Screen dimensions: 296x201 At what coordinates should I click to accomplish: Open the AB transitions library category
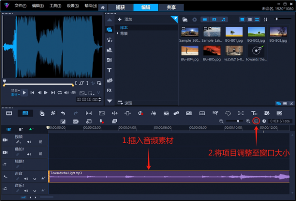tap(110, 60)
